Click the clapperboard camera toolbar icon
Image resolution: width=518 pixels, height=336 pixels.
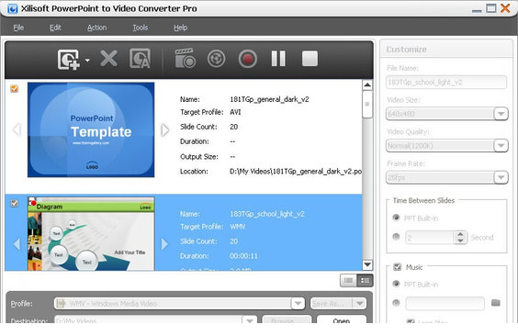pos(185,59)
